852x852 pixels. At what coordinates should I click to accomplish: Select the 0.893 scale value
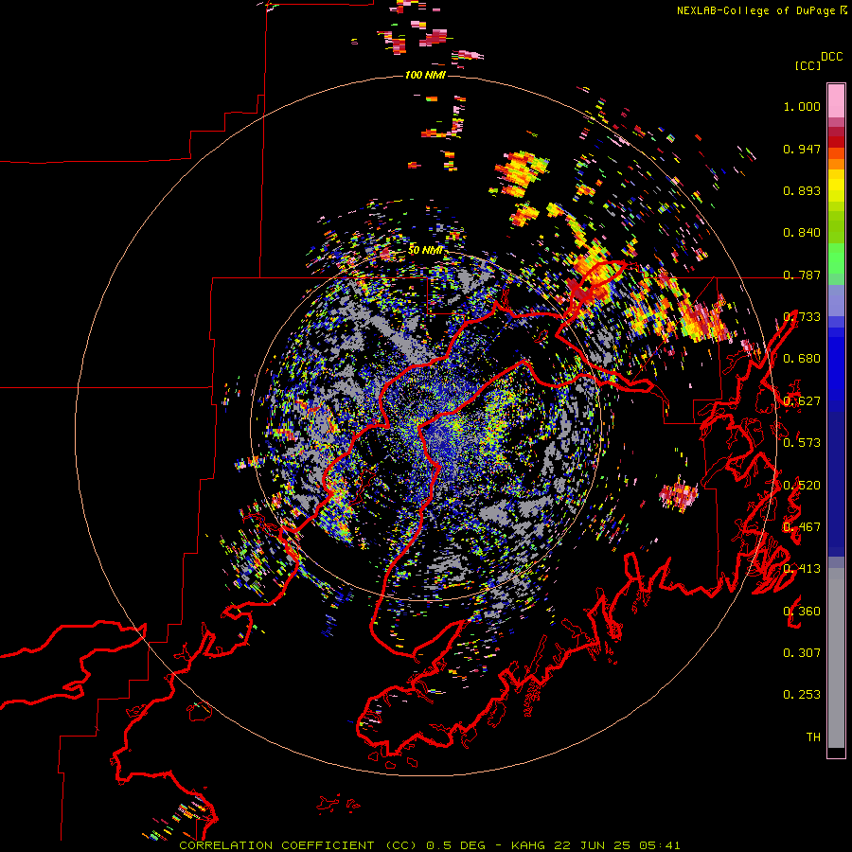click(x=802, y=190)
